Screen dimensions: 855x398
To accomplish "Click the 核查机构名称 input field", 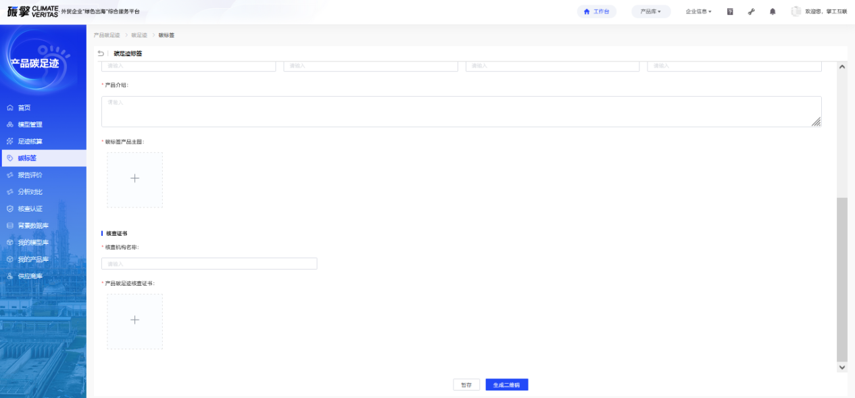I will (x=209, y=264).
